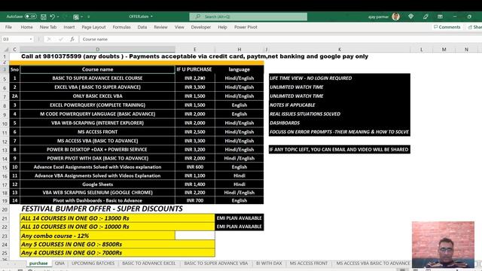Select the INR 600 price cell
The height and width of the screenshot is (271, 482).
coord(195,167)
